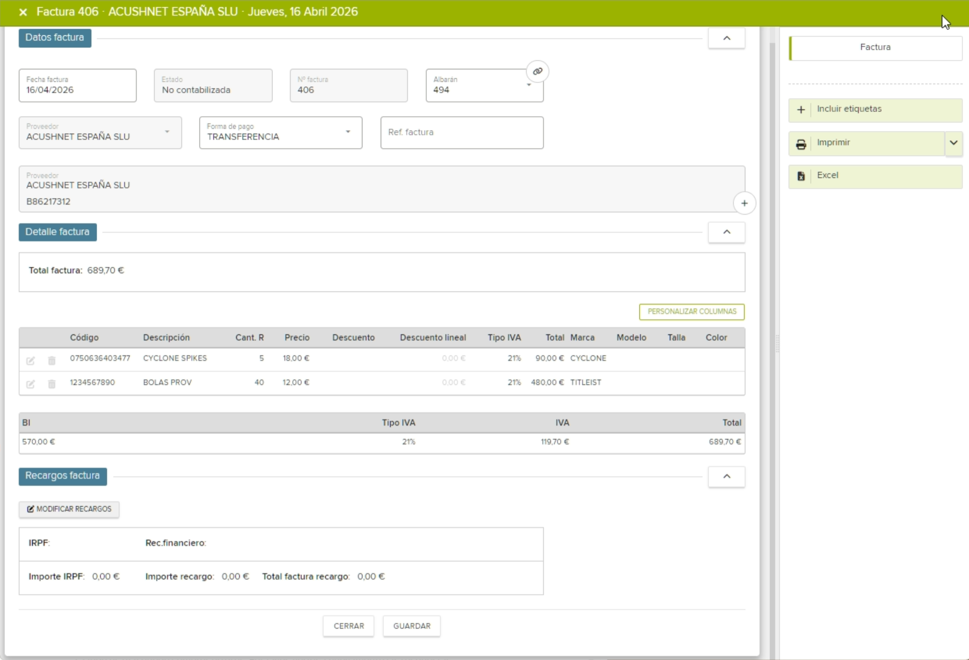Collapse the Detalle factura section
Screen dimensions: 969x660
click(x=727, y=232)
